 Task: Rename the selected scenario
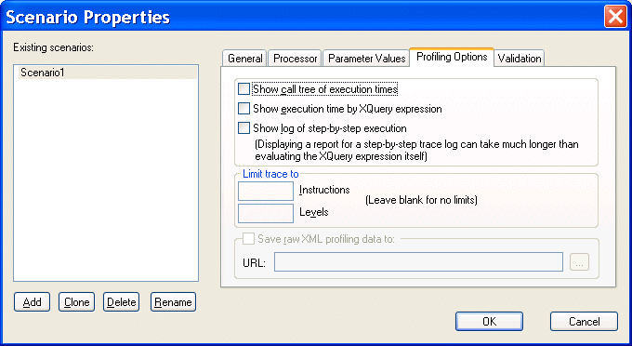173,302
